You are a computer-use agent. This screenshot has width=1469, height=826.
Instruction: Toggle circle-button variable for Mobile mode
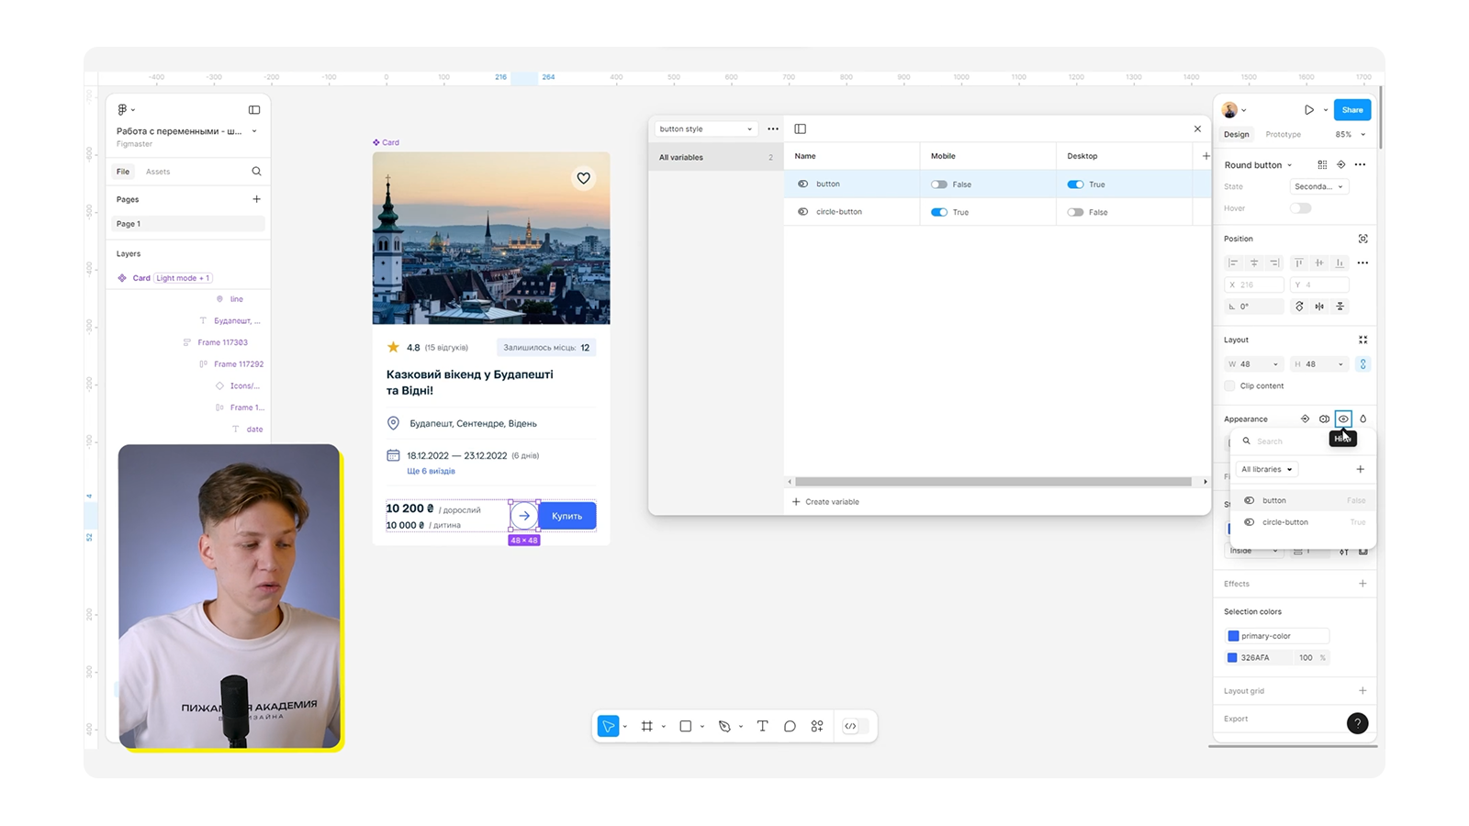tap(938, 212)
